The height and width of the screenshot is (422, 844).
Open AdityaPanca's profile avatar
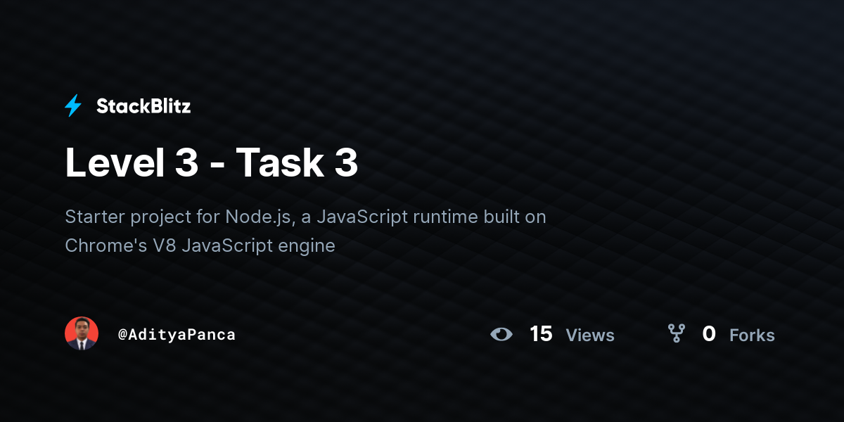[x=82, y=333]
